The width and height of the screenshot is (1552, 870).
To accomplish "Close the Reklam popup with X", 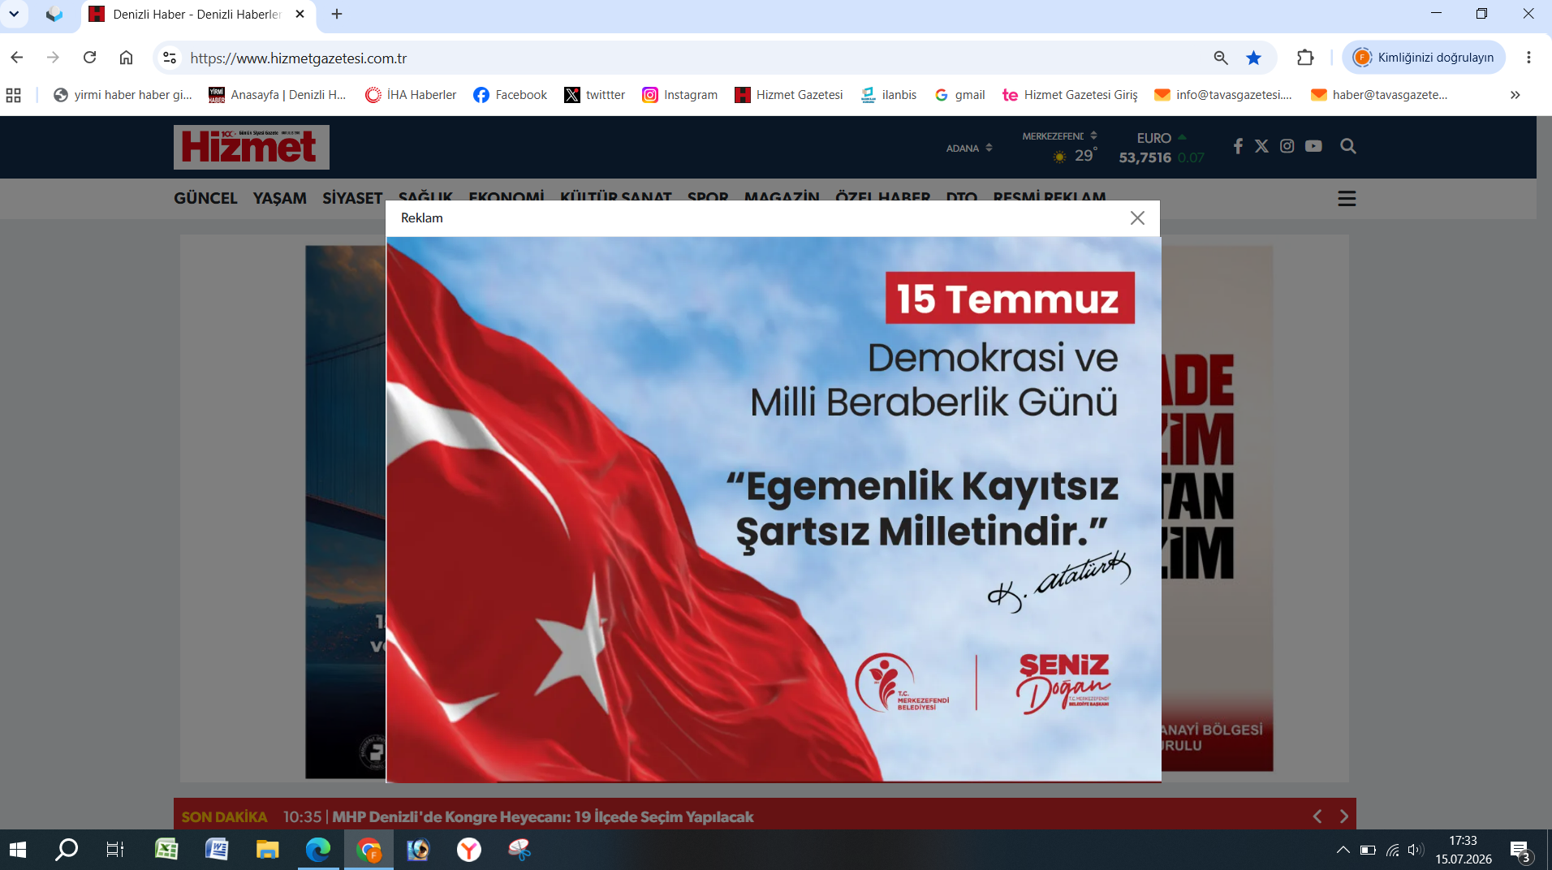I will click(1137, 217).
